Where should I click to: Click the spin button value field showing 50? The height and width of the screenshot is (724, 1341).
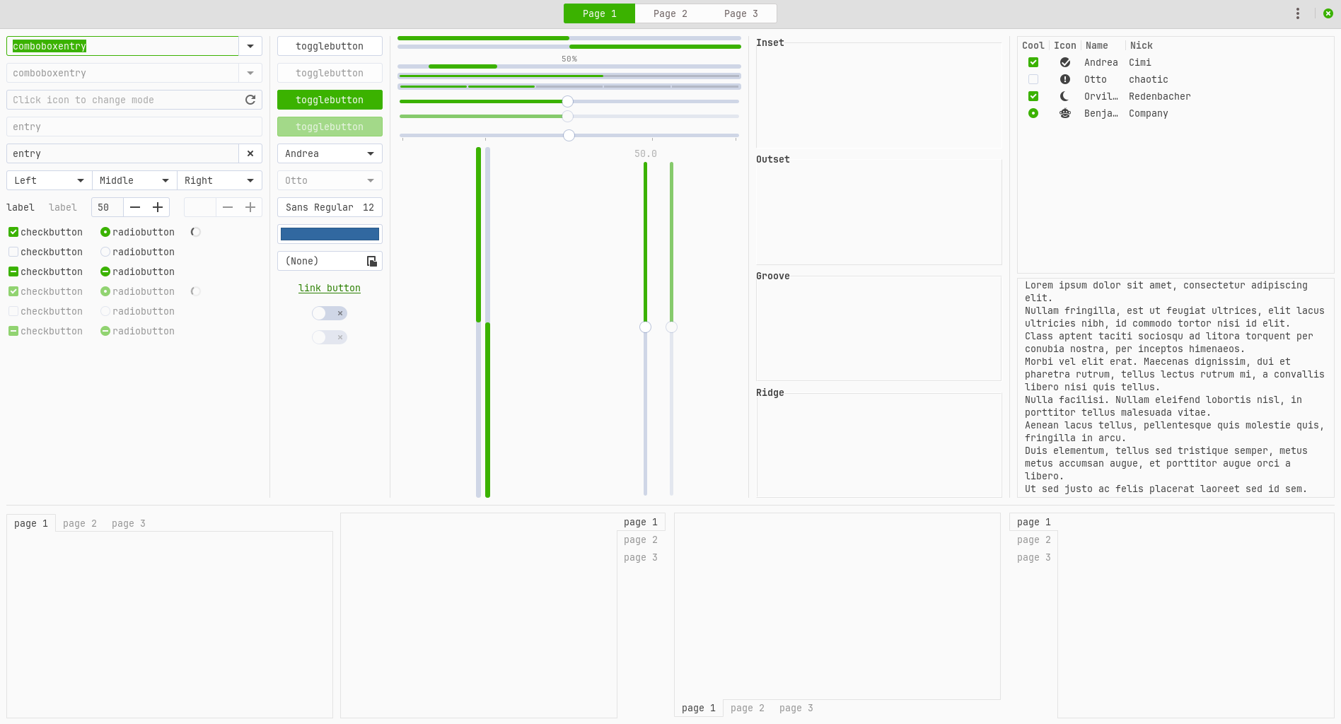coord(108,207)
